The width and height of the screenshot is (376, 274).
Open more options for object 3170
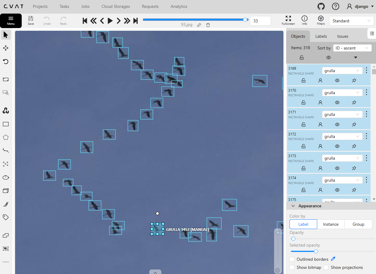coord(367,92)
